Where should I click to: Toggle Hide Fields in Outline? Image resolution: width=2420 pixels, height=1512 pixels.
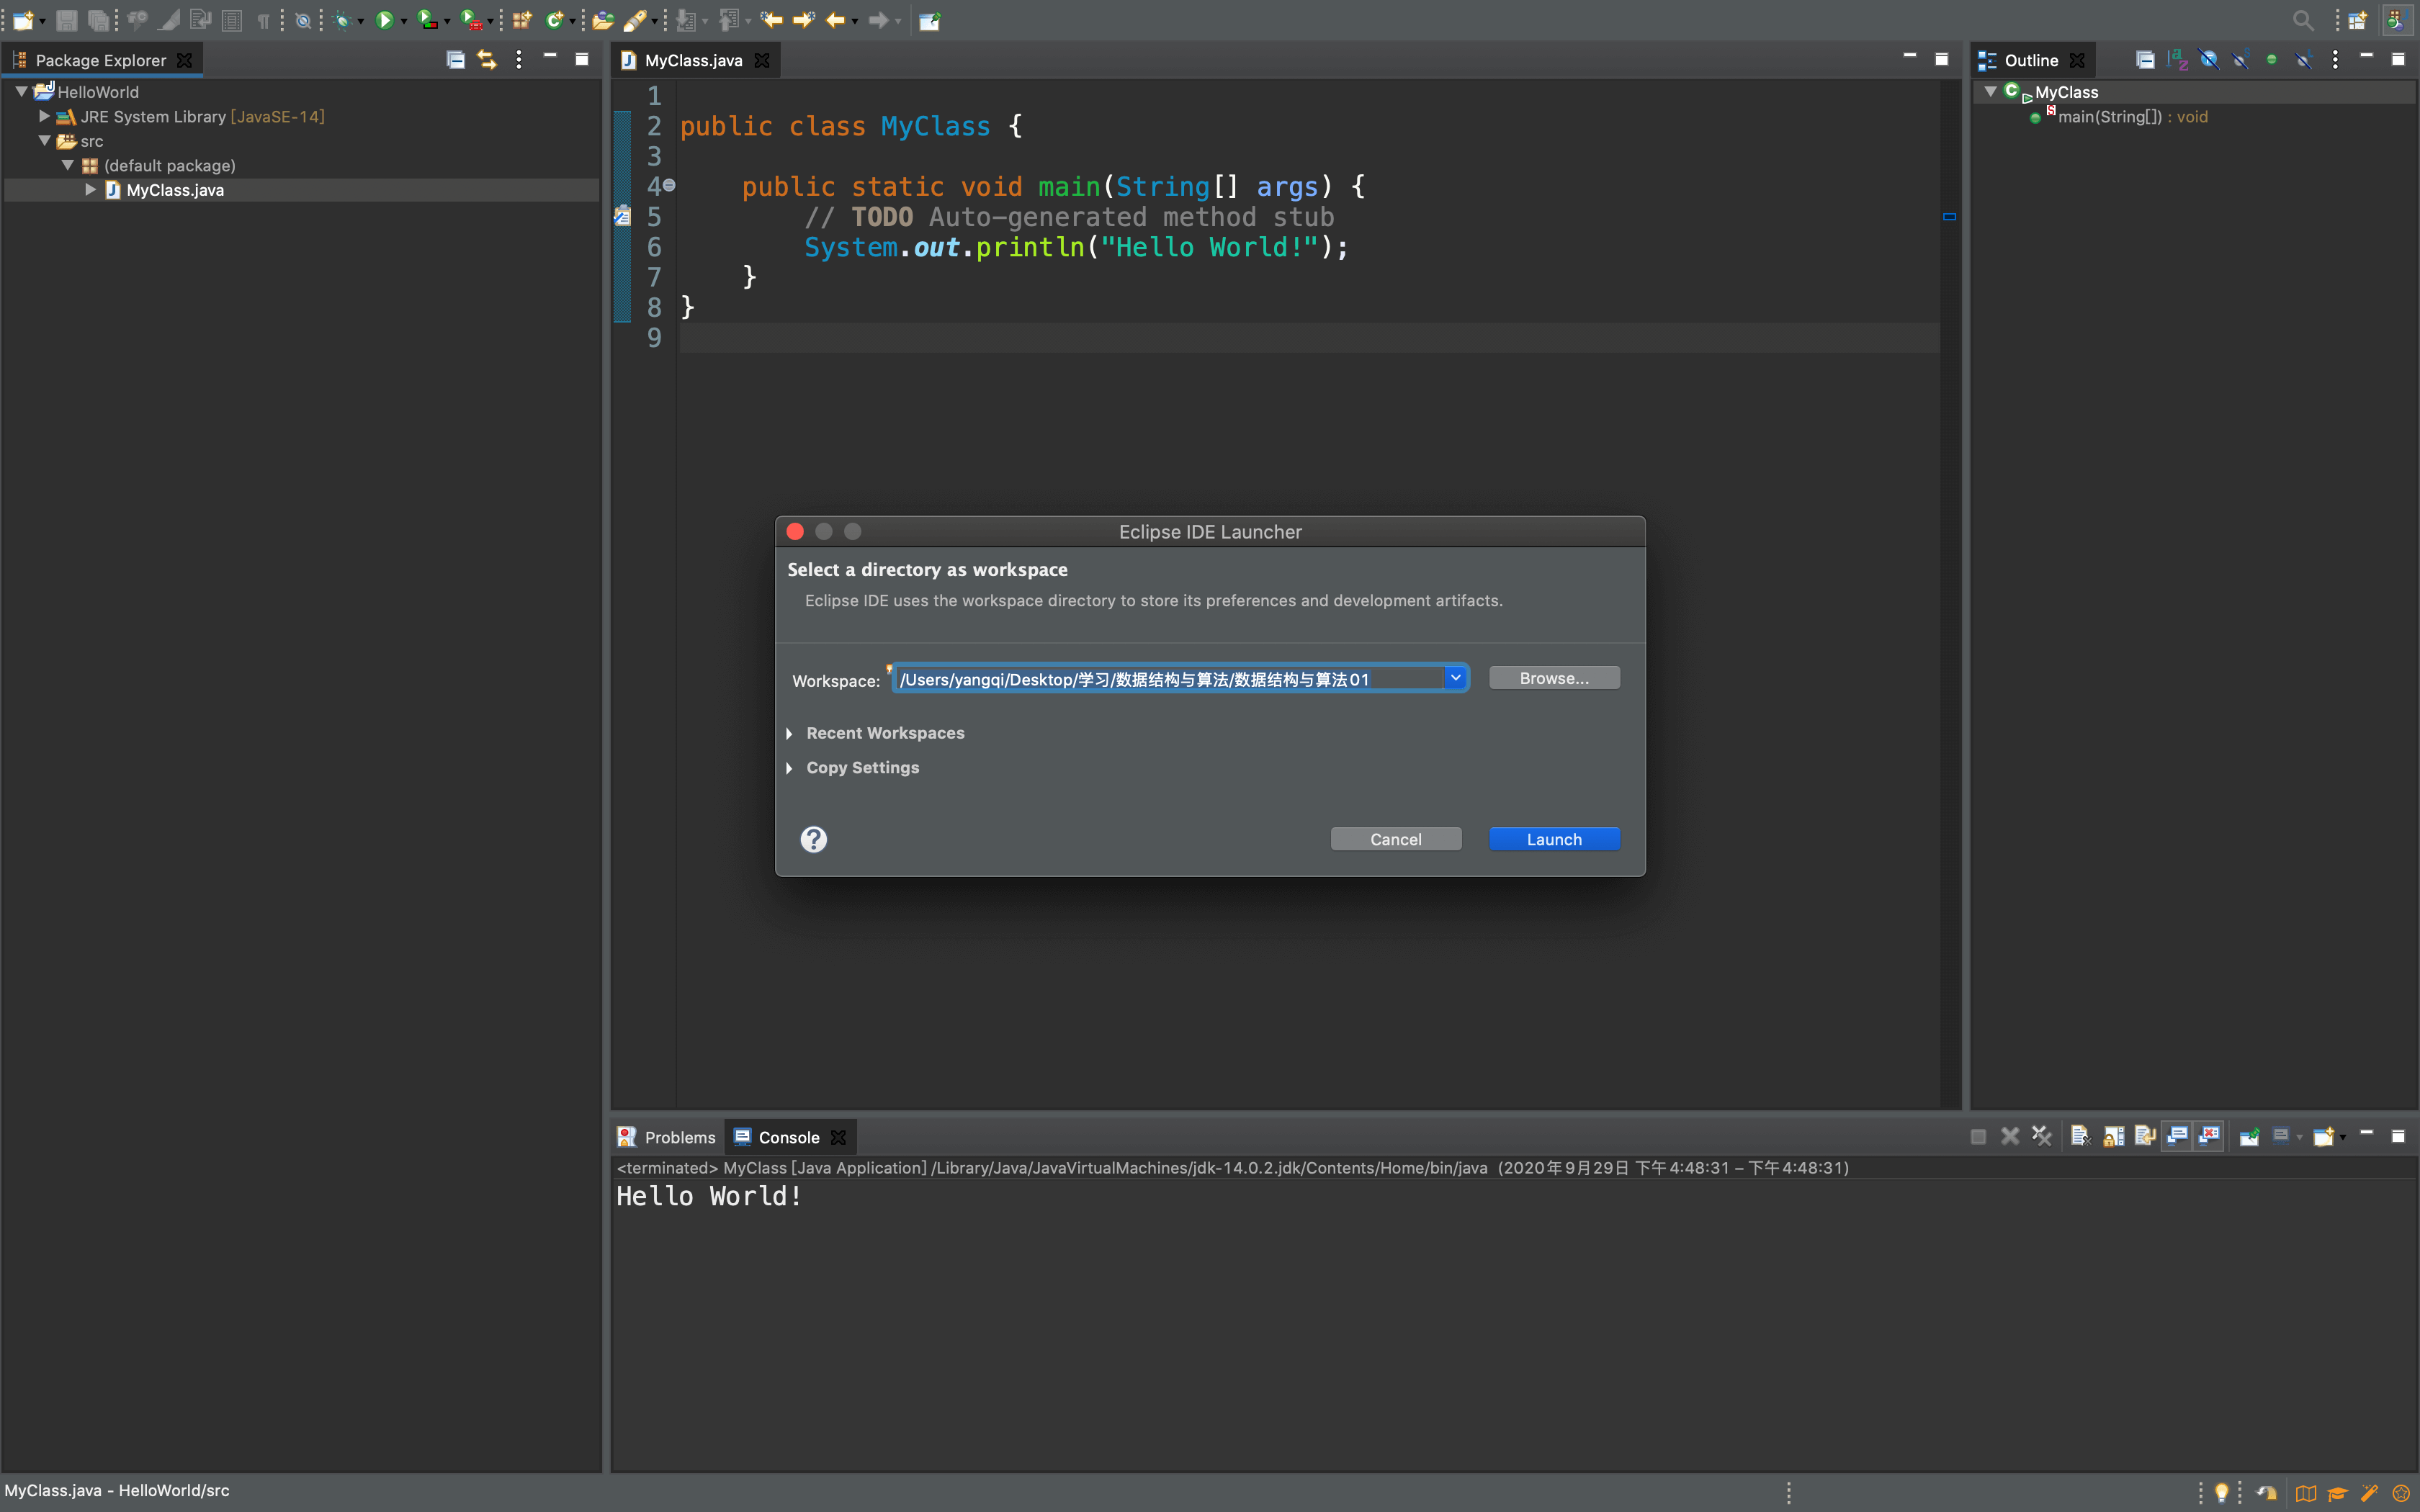click(x=2209, y=59)
